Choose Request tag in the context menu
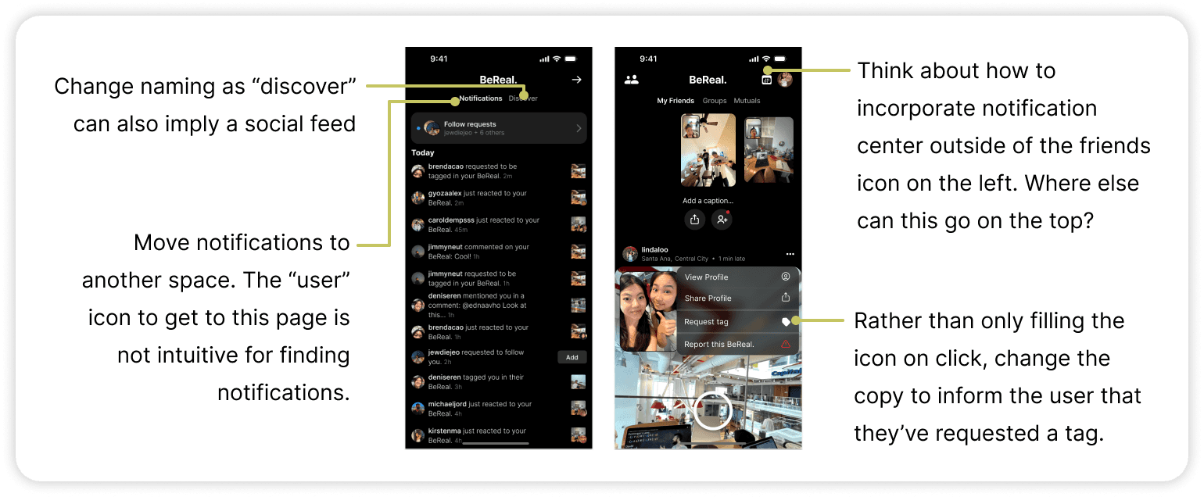Screen dimensions: 1204x497 [738, 321]
